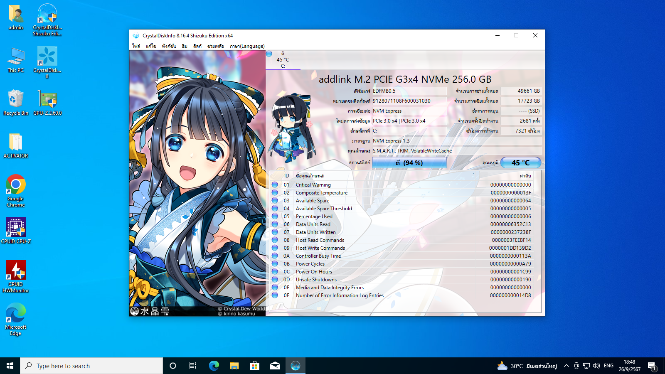Select Number of Error Information Log Entries
Image resolution: width=665 pixels, height=374 pixels.
340,295
